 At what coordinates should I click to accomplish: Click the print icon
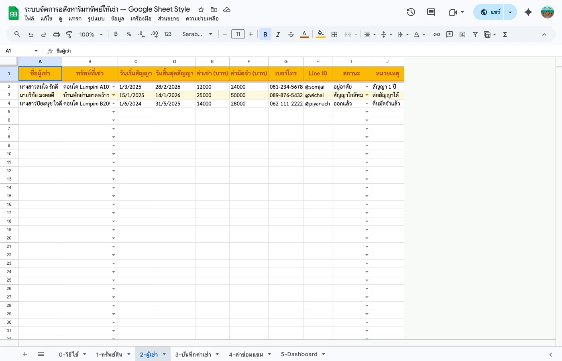point(57,34)
